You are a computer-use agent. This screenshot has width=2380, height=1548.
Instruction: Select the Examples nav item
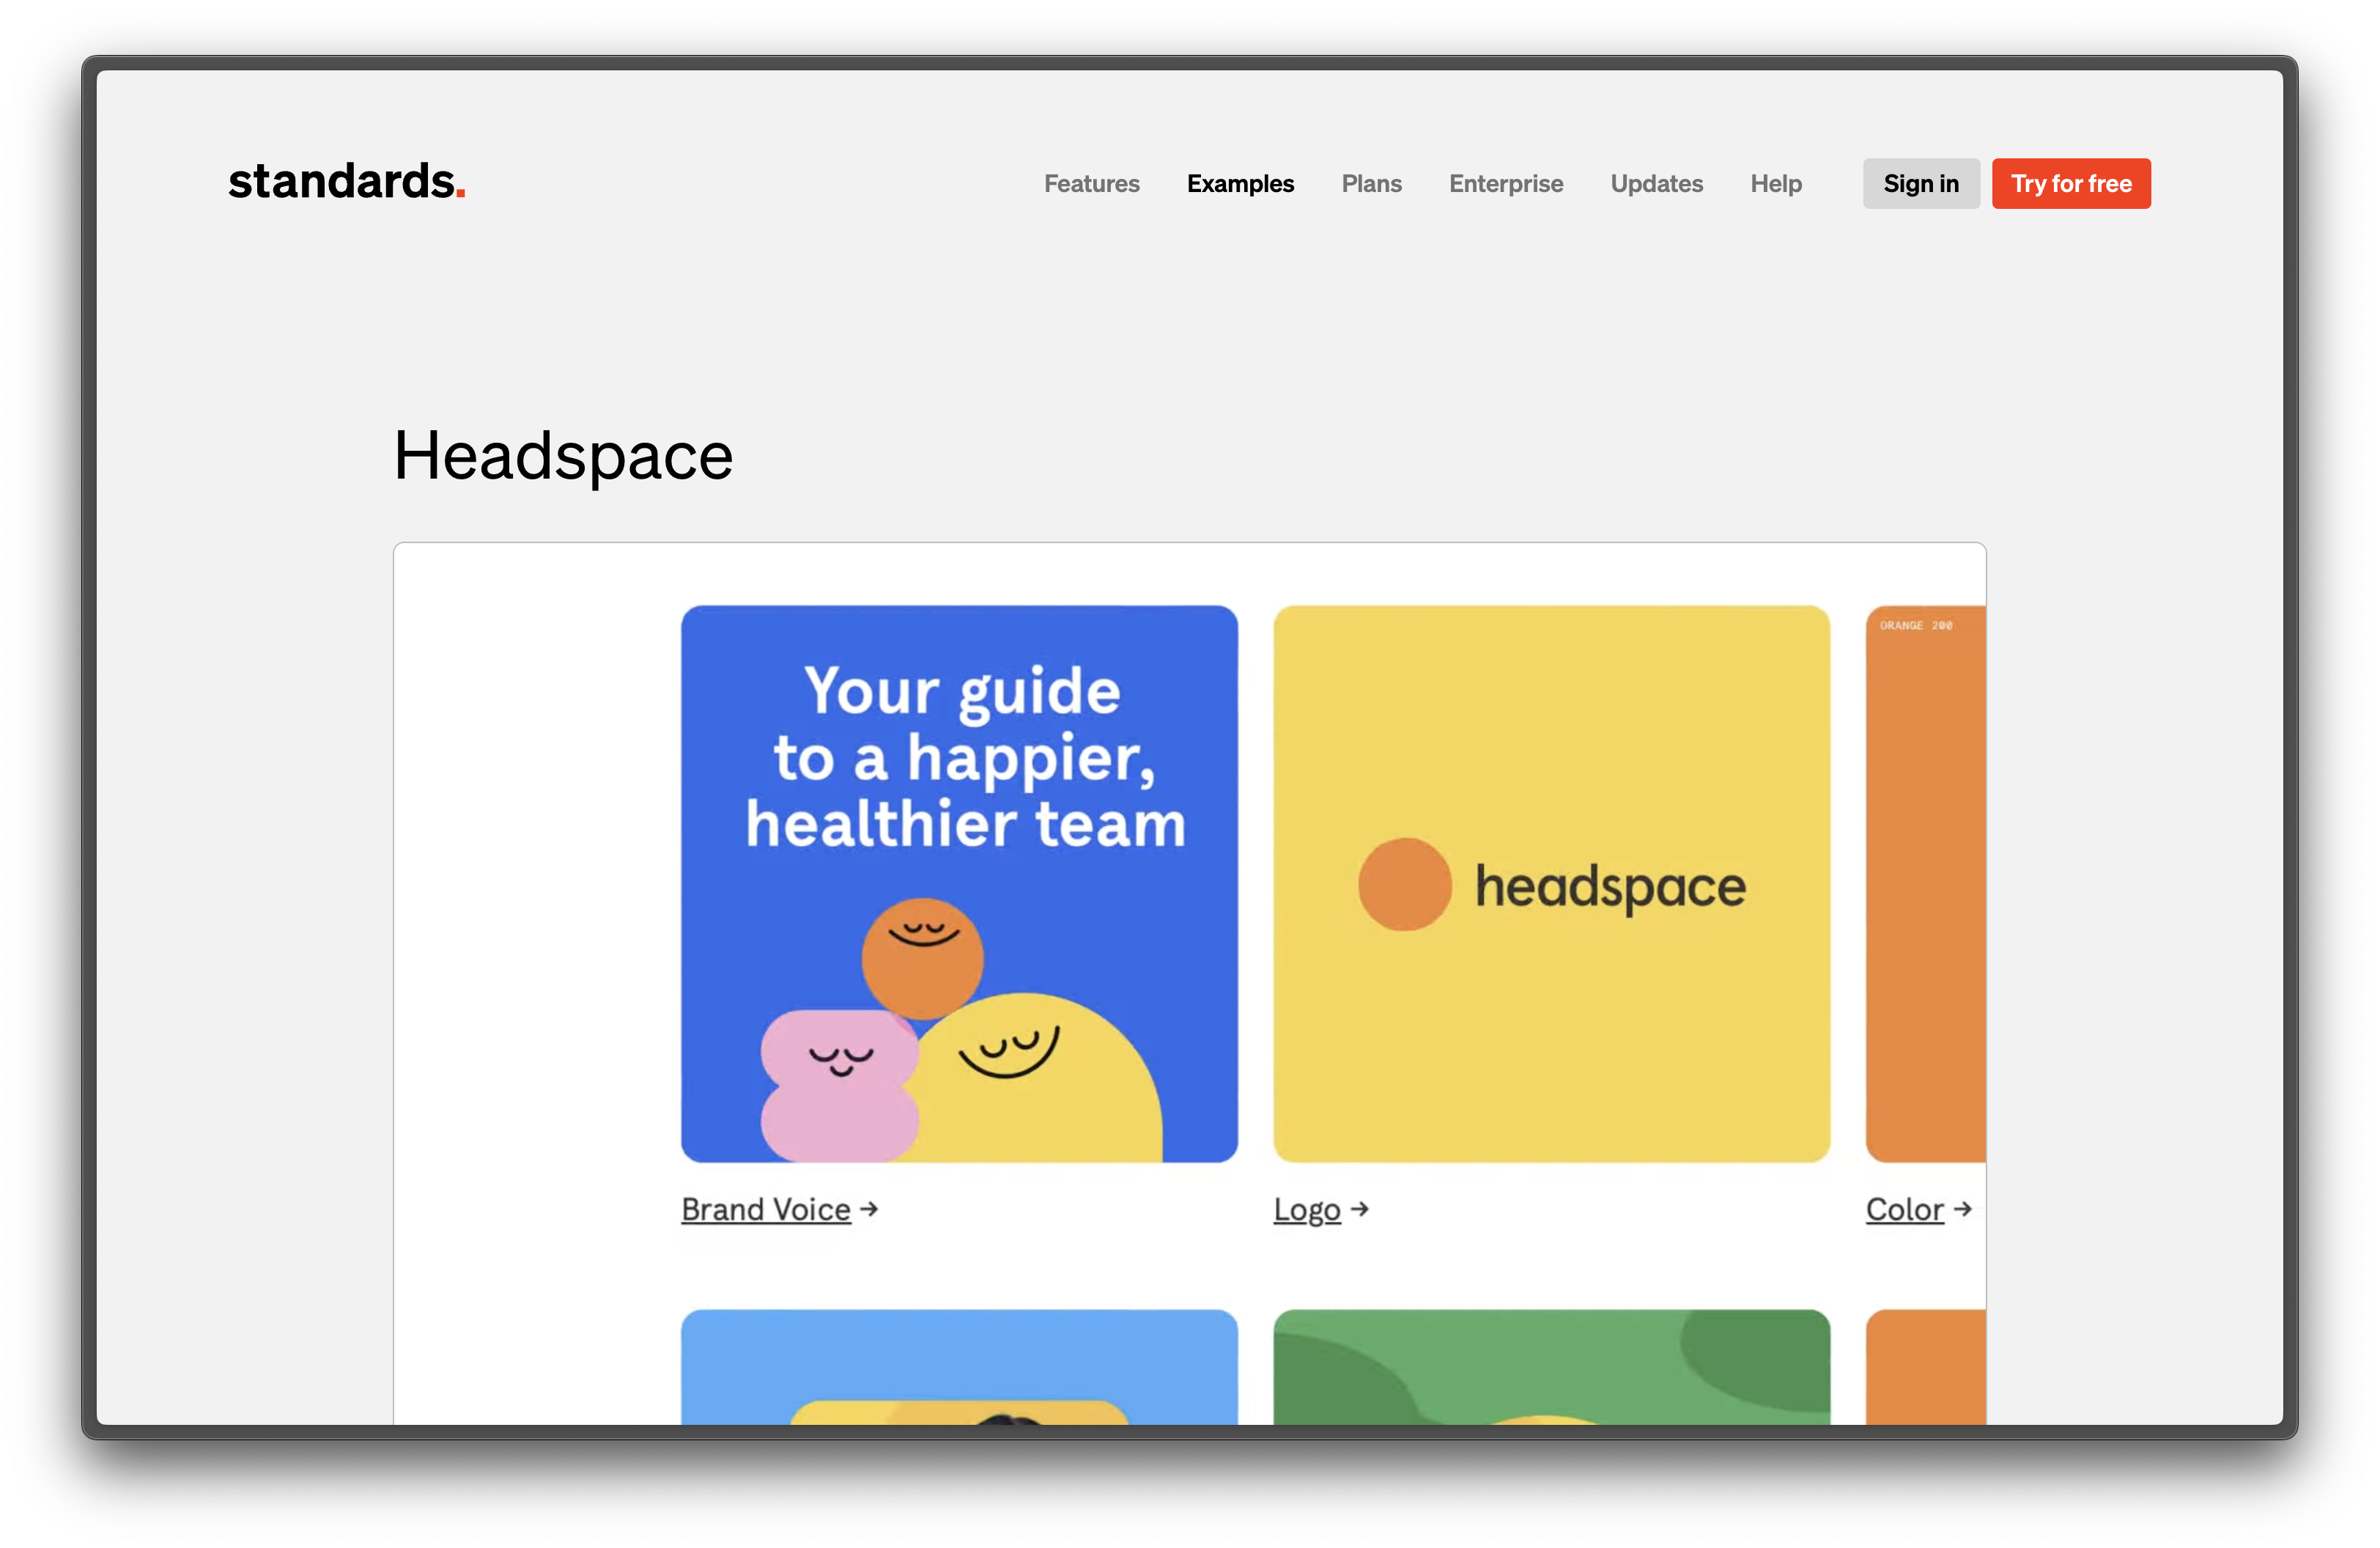[x=1240, y=184]
